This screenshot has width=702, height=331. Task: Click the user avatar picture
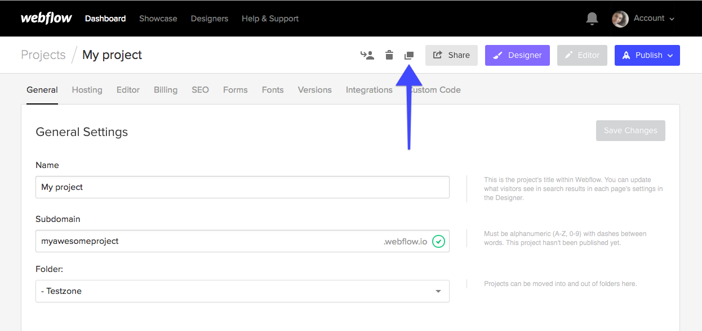point(620,19)
